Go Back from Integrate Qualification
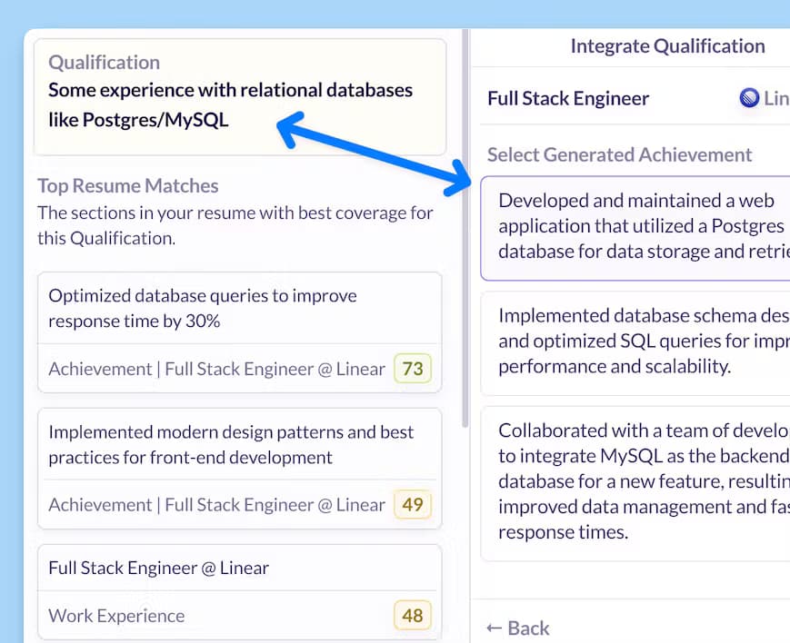Screen dimensions: 790x643 [518, 628]
